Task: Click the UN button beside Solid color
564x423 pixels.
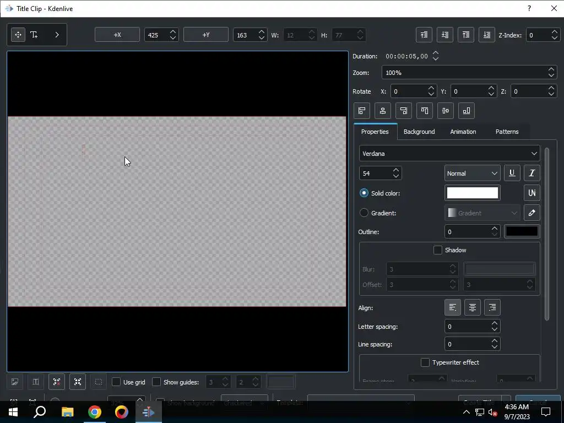Action: (532, 193)
